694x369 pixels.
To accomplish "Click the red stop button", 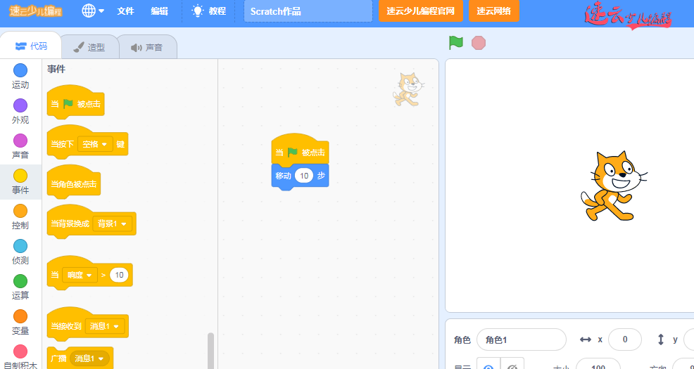I will pos(479,43).
